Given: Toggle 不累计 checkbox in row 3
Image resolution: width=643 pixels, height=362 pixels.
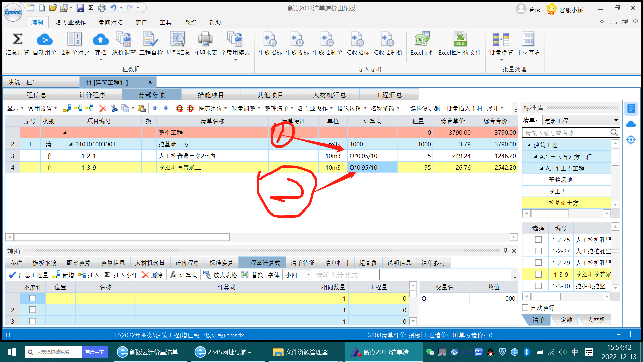Looking at the screenshot, I should [33, 321].
